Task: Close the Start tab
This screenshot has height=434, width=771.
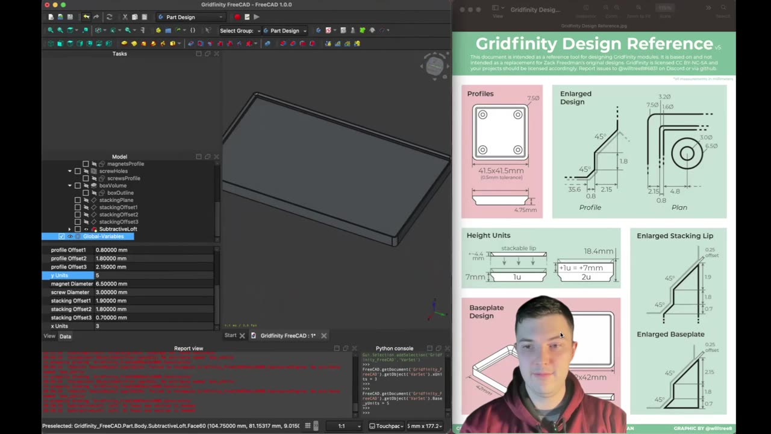Action: (242, 336)
